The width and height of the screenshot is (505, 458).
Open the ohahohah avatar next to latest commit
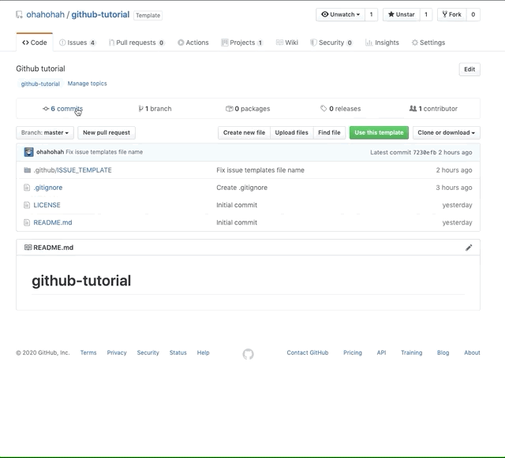click(x=28, y=152)
